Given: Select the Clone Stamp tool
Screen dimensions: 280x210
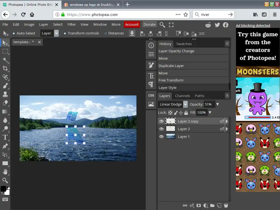Looking at the screenshot, I should point(5,94).
